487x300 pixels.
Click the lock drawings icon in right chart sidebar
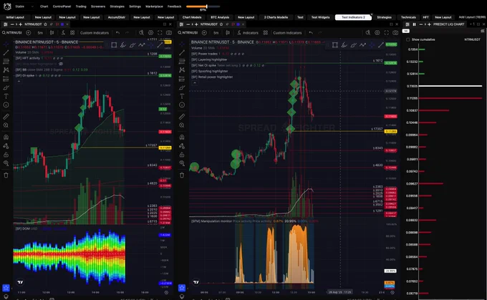click(x=182, y=155)
